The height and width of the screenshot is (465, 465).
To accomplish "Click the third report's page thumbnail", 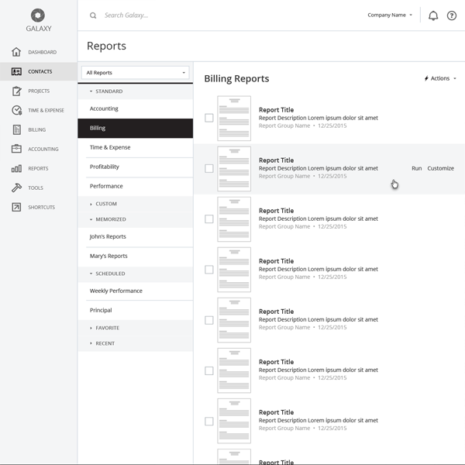I will pyautogui.click(x=234, y=219).
